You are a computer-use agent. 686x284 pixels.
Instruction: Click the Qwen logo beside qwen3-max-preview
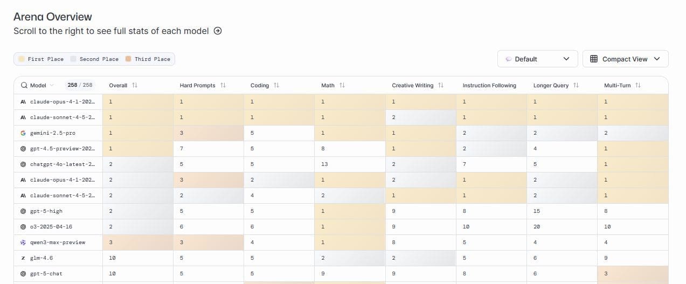(23, 242)
